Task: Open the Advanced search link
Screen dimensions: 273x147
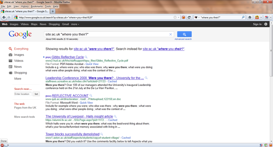Action: (183, 39)
